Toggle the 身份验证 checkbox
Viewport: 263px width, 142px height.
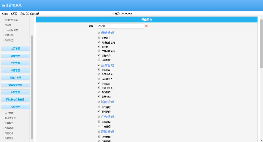pyautogui.click(x=99, y=92)
